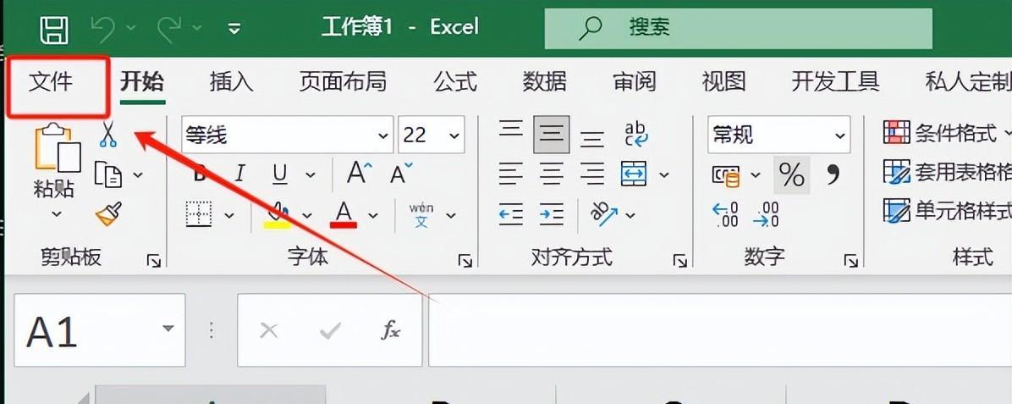This screenshot has height=404, width=1012.
Task: Open the 文件 tab
Action: click(x=52, y=82)
